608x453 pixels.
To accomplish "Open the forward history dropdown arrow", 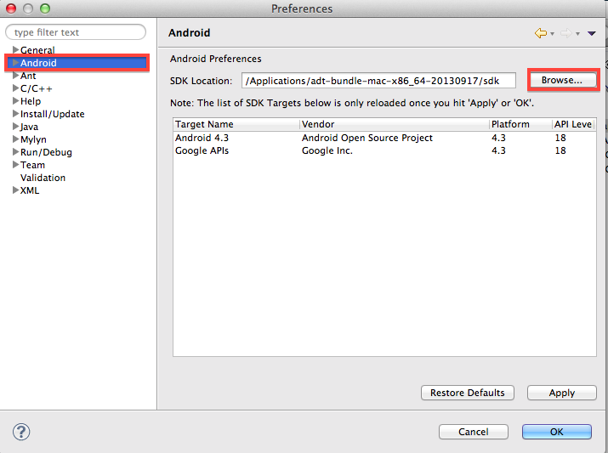I will [577, 34].
